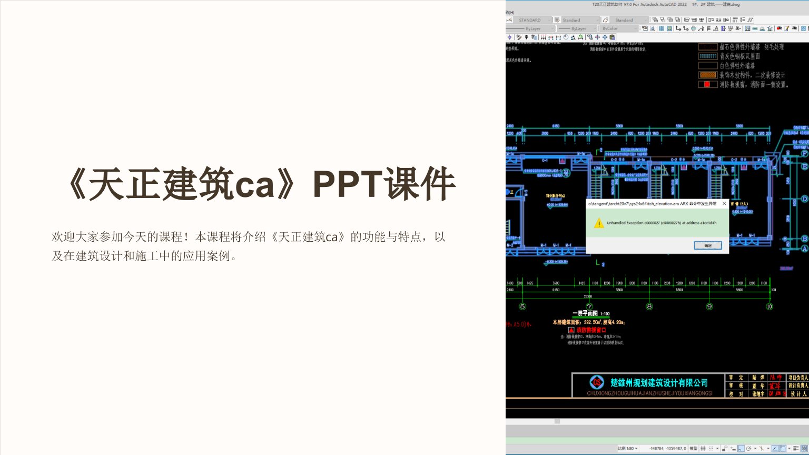The image size is (809, 455).
Task: Select the 青灰色铜板瓦屋面 legend swatch
Action: (708, 56)
